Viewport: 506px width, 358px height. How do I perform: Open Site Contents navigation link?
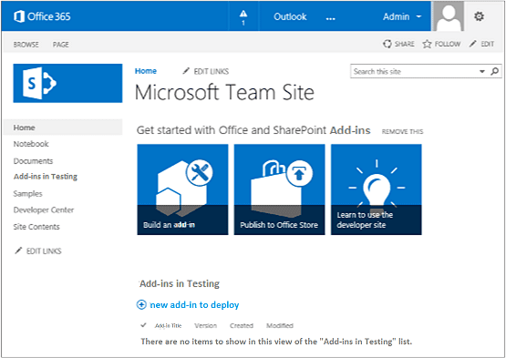(x=36, y=227)
